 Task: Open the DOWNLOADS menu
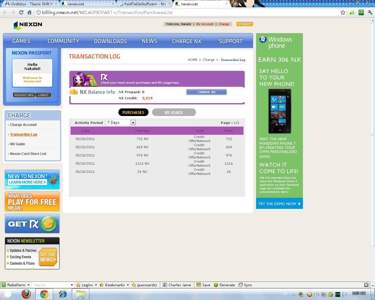(110, 41)
